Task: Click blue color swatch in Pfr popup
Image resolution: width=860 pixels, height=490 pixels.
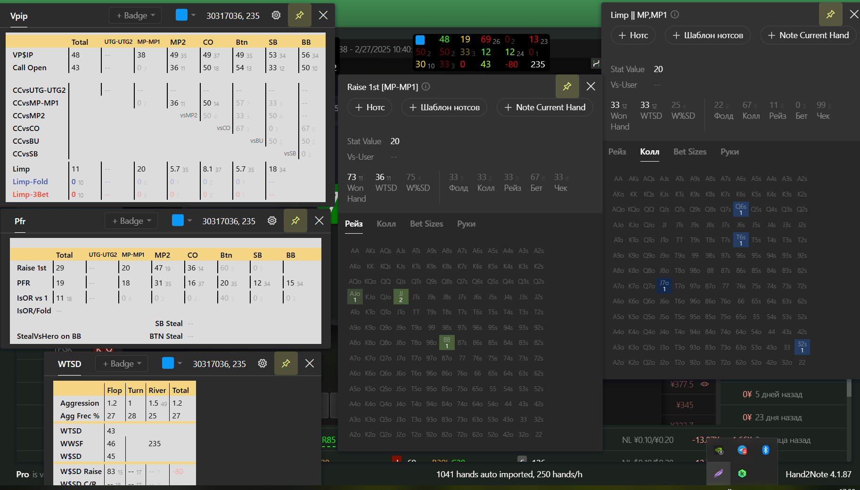Action: coord(178,220)
